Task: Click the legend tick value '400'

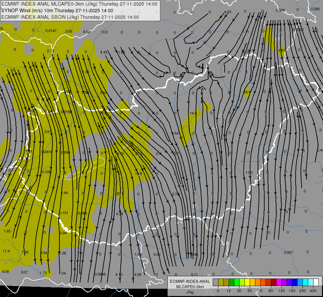Action: (x=313, y=291)
